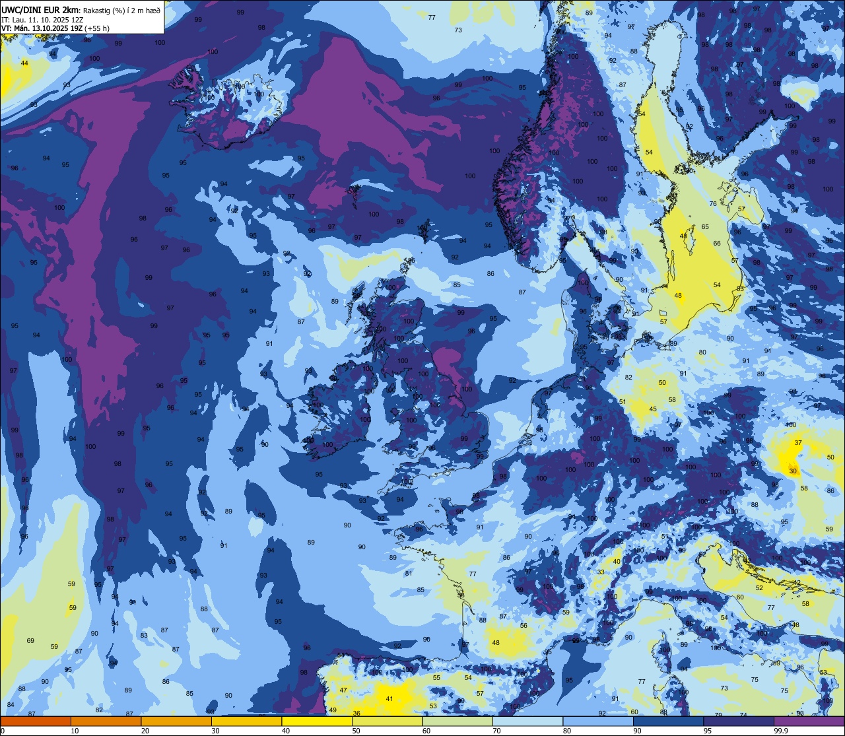Click the '30' humidity value in the yellow patch
This screenshot has height=736, width=845.
pyautogui.click(x=793, y=471)
